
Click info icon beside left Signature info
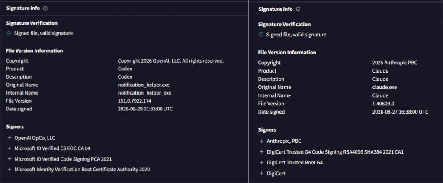click(x=45, y=9)
